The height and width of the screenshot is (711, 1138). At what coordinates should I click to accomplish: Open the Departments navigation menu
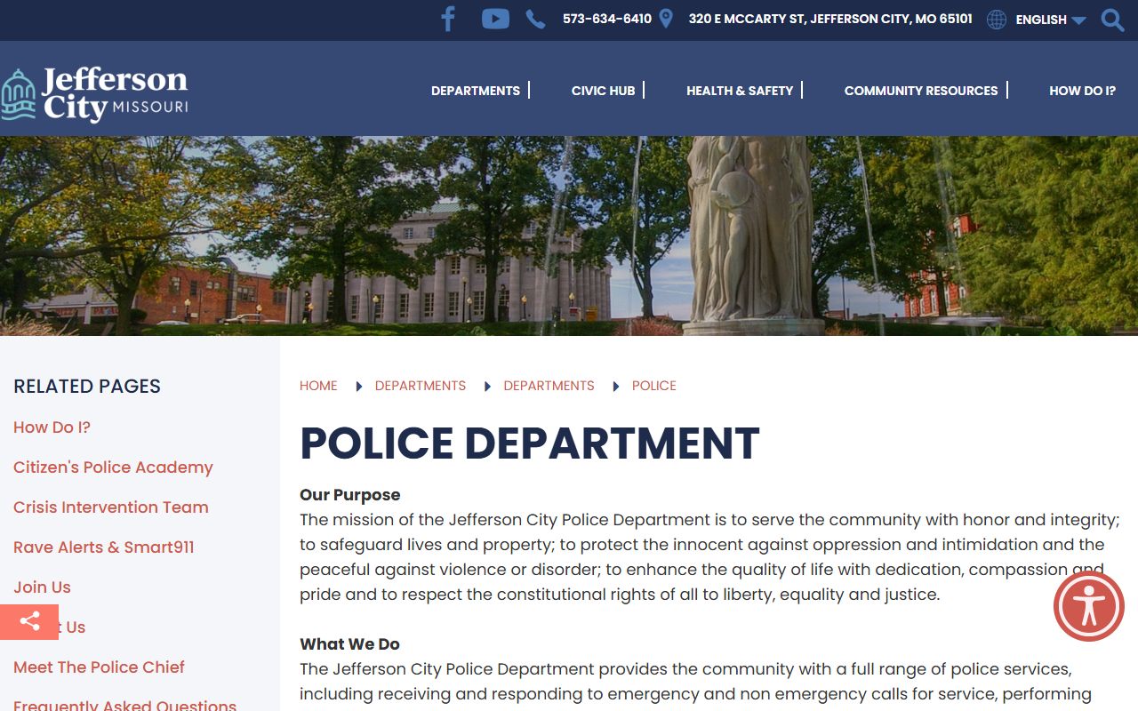tap(476, 91)
